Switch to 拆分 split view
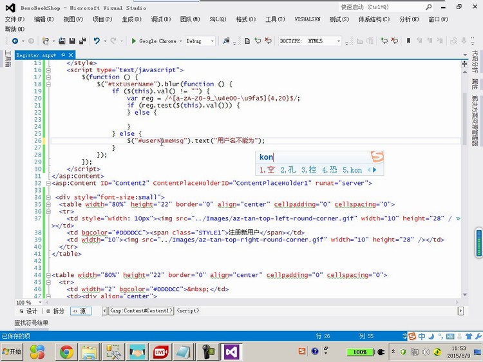The width and height of the screenshot is (483, 362). click(56, 311)
